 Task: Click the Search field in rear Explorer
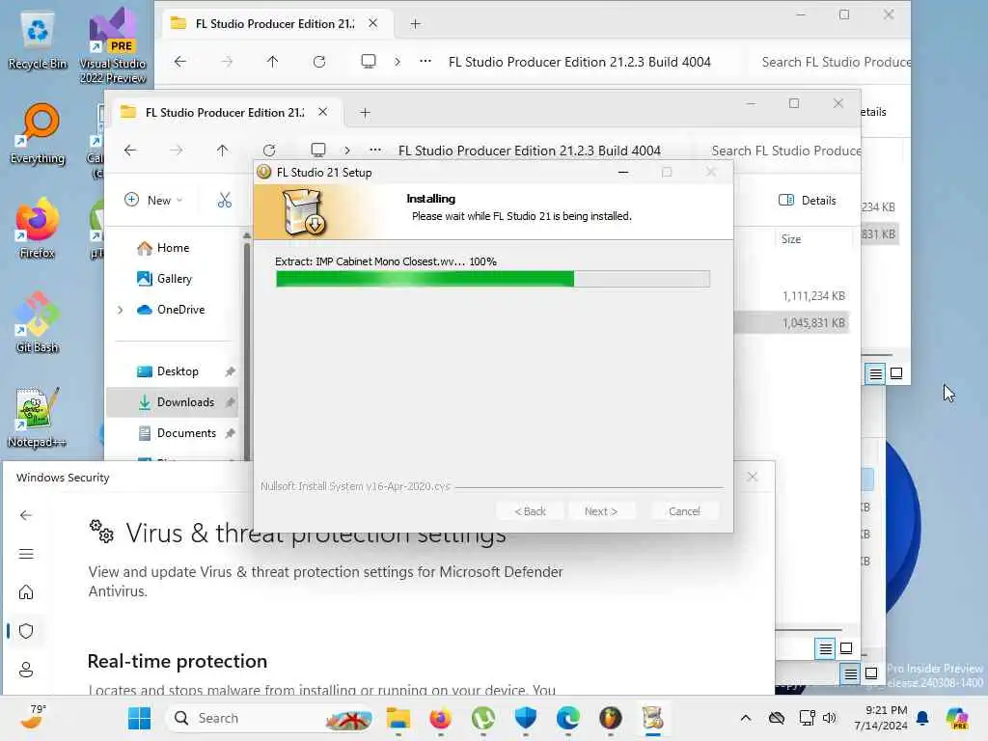(832, 62)
